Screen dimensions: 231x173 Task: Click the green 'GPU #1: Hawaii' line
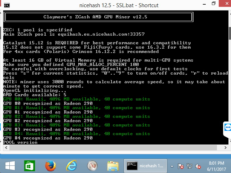(x=77, y=108)
